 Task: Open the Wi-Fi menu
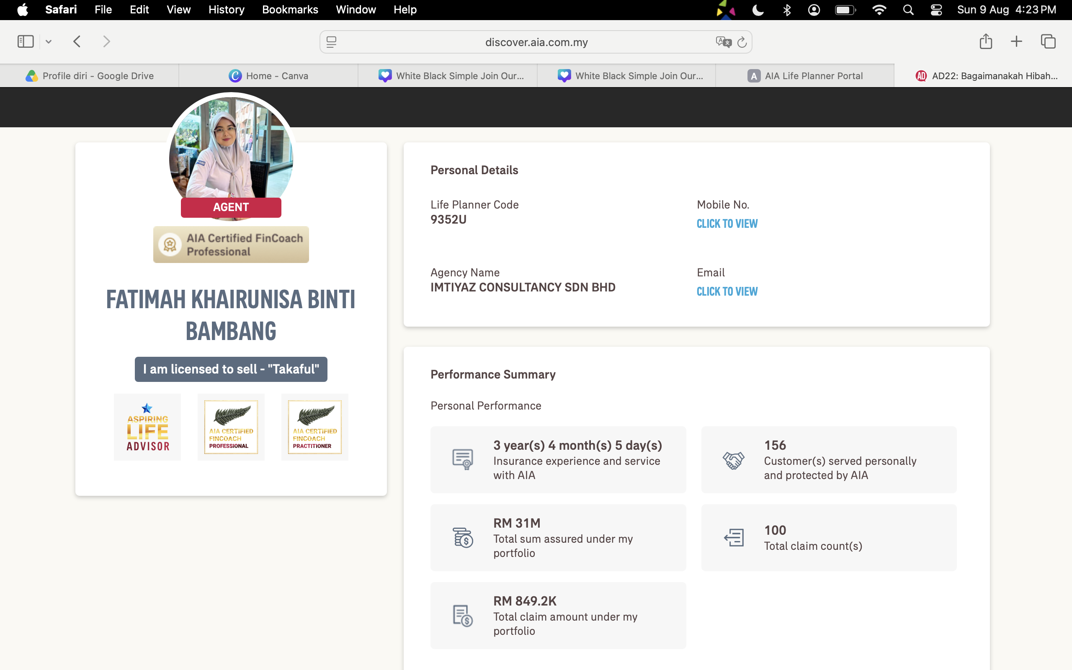(x=879, y=10)
